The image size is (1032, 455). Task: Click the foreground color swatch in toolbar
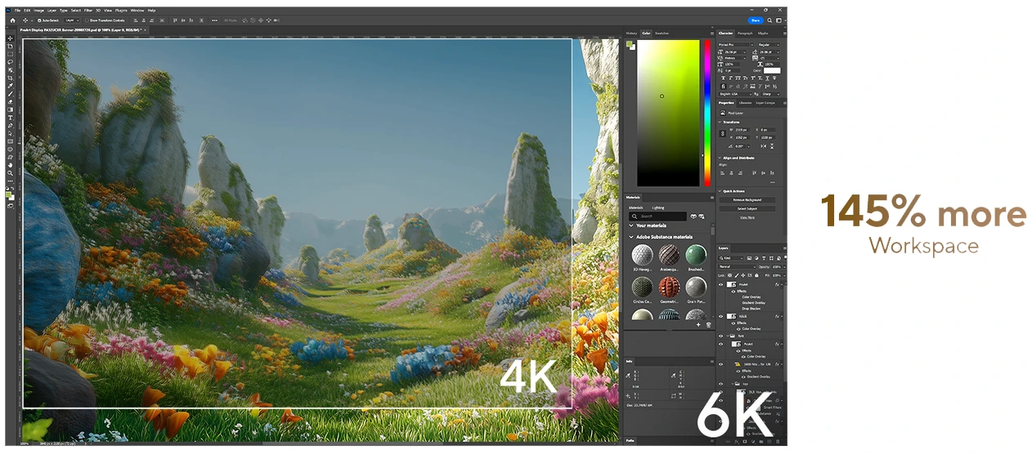click(x=8, y=194)
